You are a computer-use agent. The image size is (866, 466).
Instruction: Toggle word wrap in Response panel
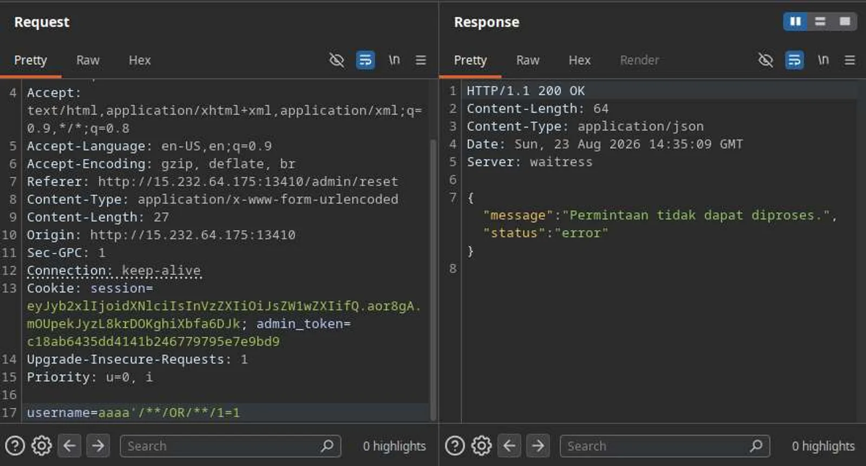pos(795,60)
